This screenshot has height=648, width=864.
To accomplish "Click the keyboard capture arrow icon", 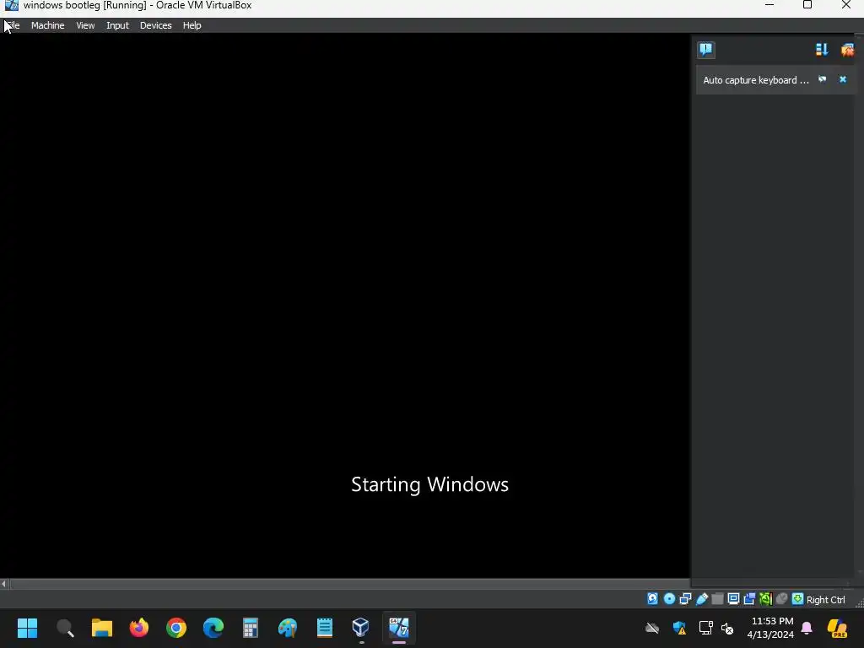I will (x=797, y=599).
